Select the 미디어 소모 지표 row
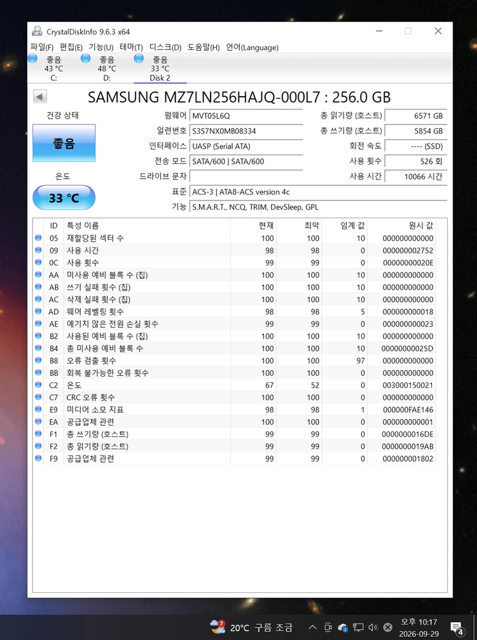 click(x=234, y=410)
